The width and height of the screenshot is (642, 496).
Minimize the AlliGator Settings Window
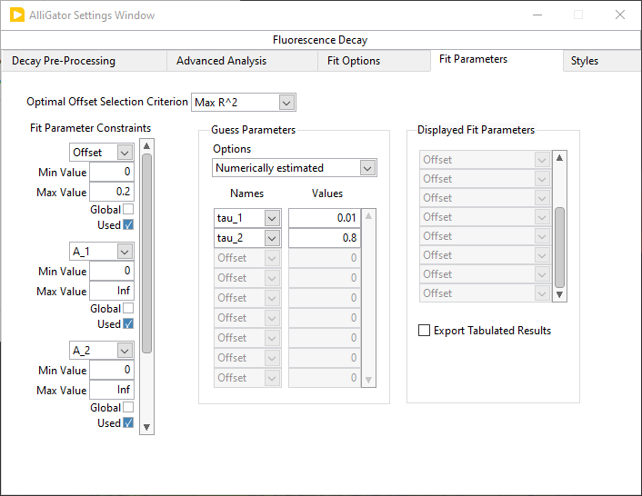537,15
